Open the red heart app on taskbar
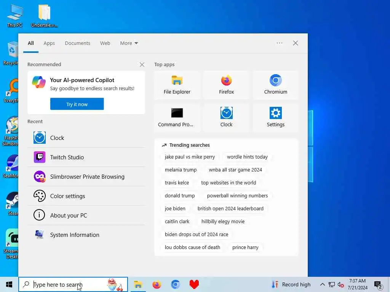The height and width of the screenshot is (292, 390). pyautogui.click(x=194, y=284)
